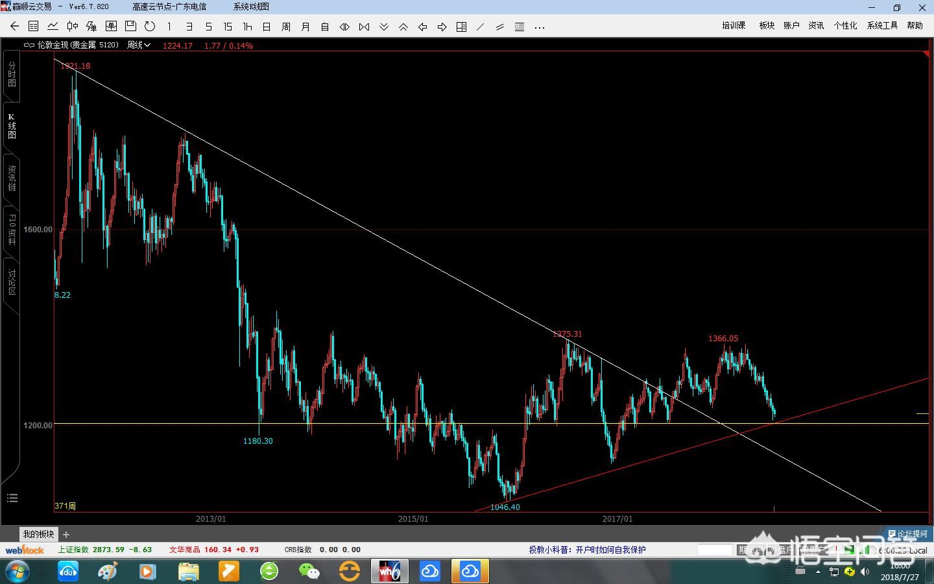Open the hamburger list icon in sidebar
The width and height of the screenshot is (934, 584).
click(x=12, y=498)
